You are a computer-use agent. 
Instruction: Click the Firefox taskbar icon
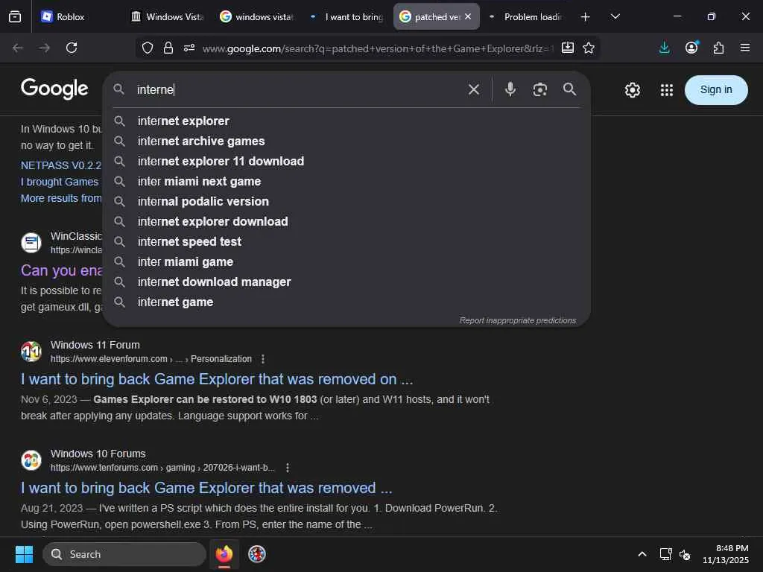tap(224, 554)
